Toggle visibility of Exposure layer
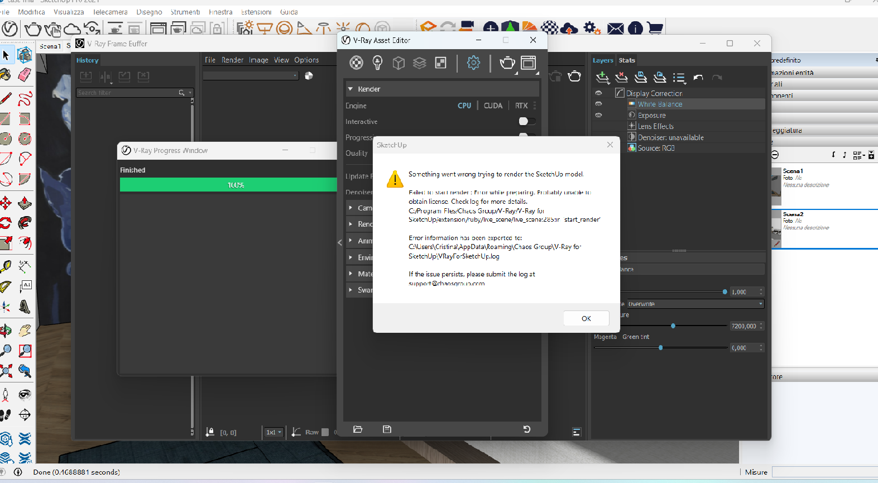The image size is (878, 483). 598,115
